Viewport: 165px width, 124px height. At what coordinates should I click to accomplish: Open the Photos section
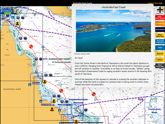tap(160, 54)
